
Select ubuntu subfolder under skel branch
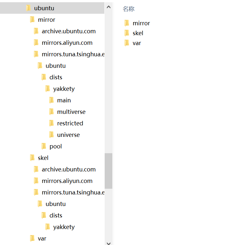[56, 204]
